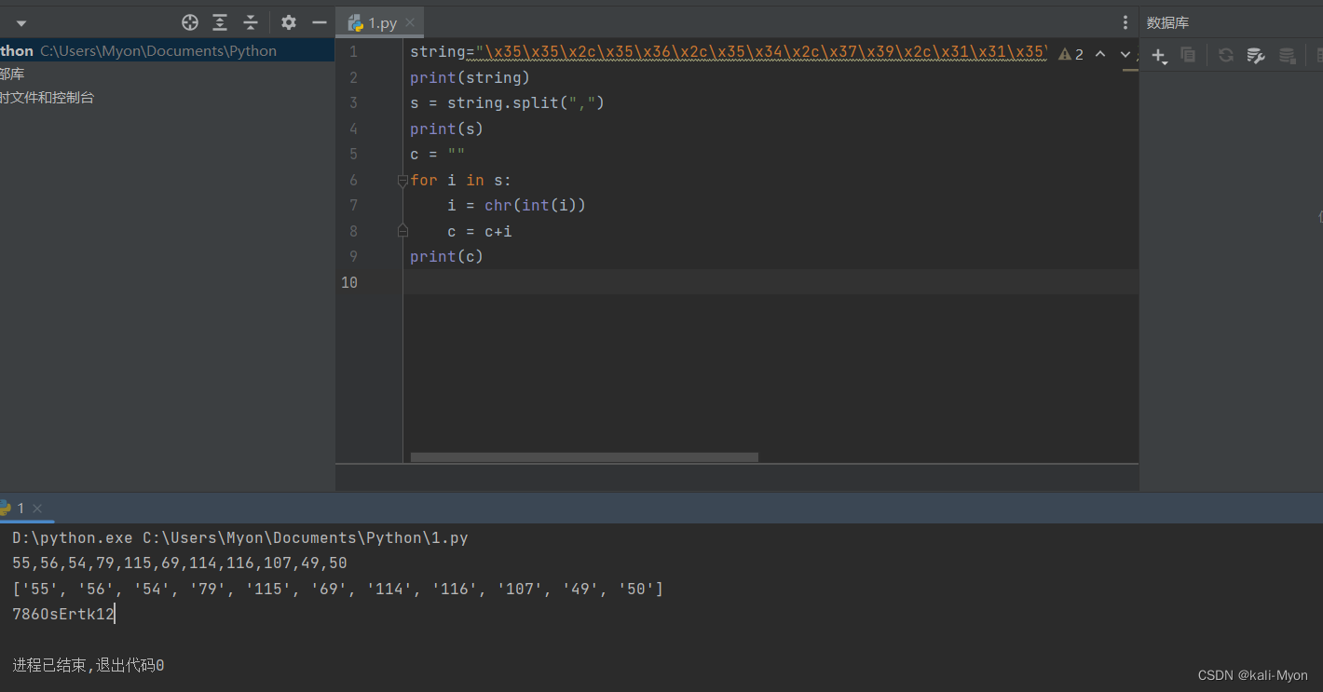
Task: Select the run console tab labeled 1
Action: [x=20, y=509]
